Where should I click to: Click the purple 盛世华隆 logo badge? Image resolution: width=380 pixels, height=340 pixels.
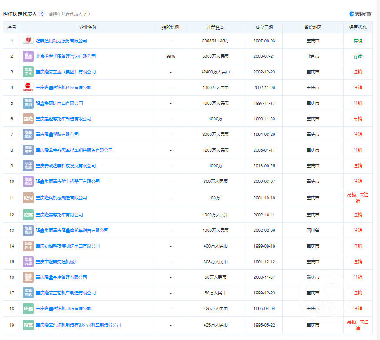[28, 56]
